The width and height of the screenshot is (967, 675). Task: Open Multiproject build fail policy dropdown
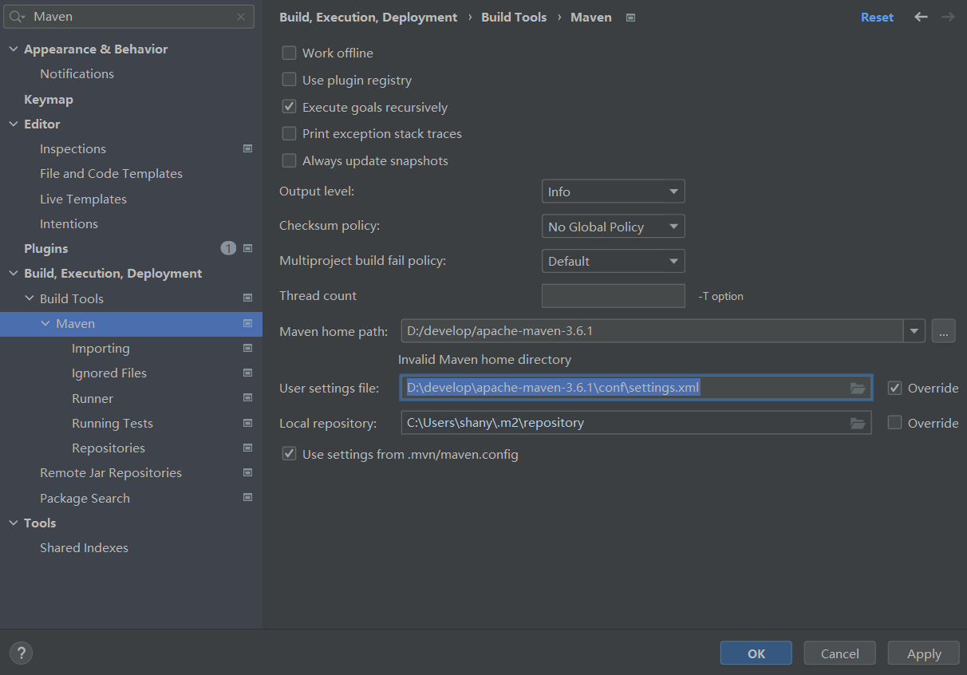613,261
